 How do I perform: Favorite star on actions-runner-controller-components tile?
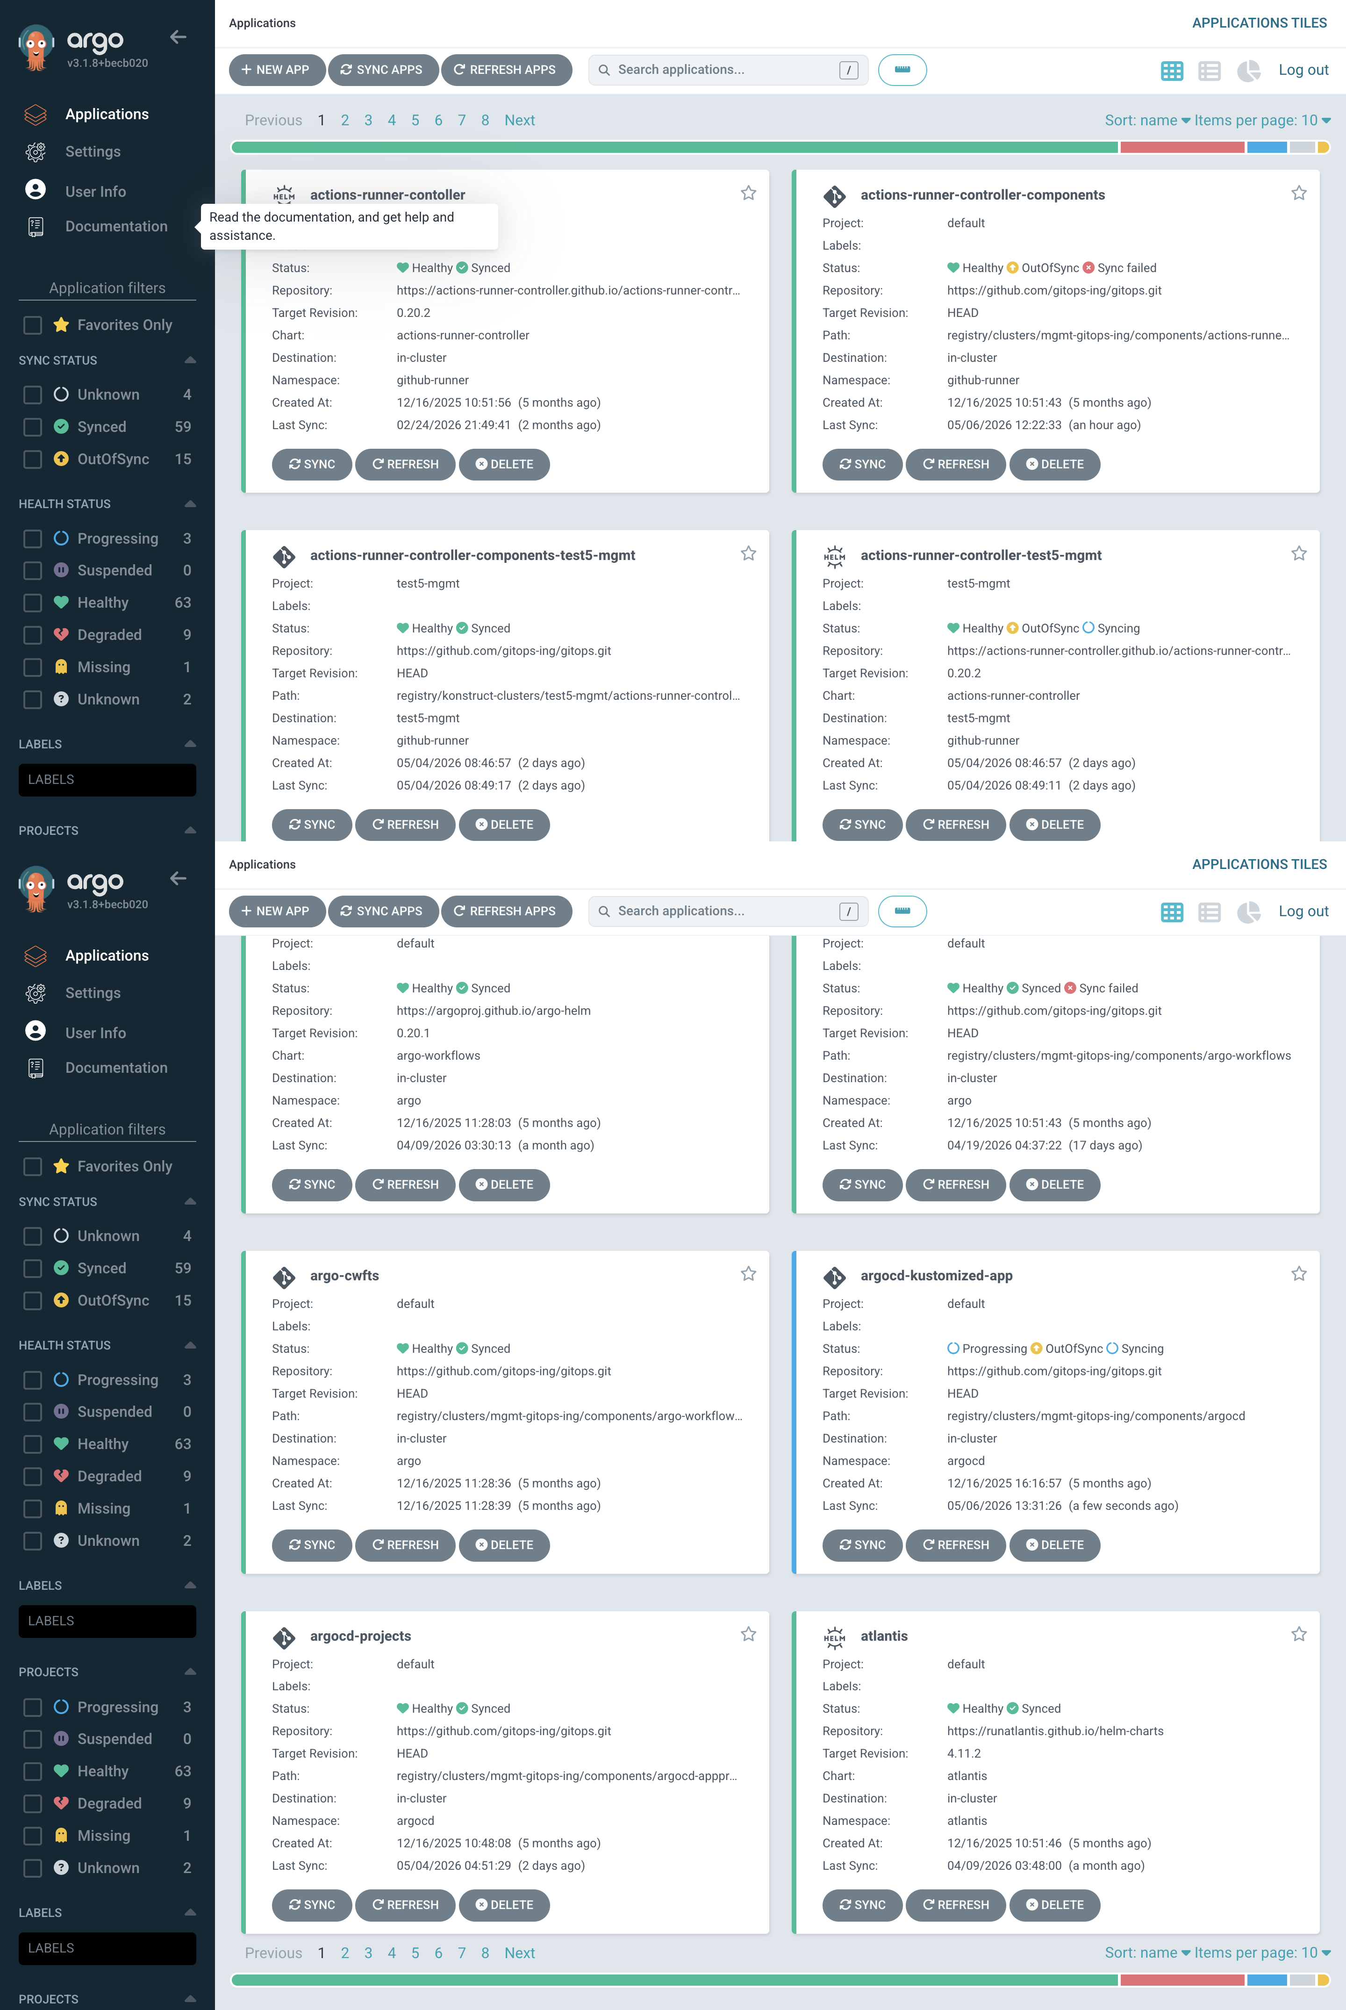1299,193
